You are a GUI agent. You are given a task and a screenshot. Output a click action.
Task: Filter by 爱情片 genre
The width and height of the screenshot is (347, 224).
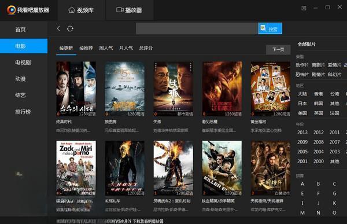334,65
